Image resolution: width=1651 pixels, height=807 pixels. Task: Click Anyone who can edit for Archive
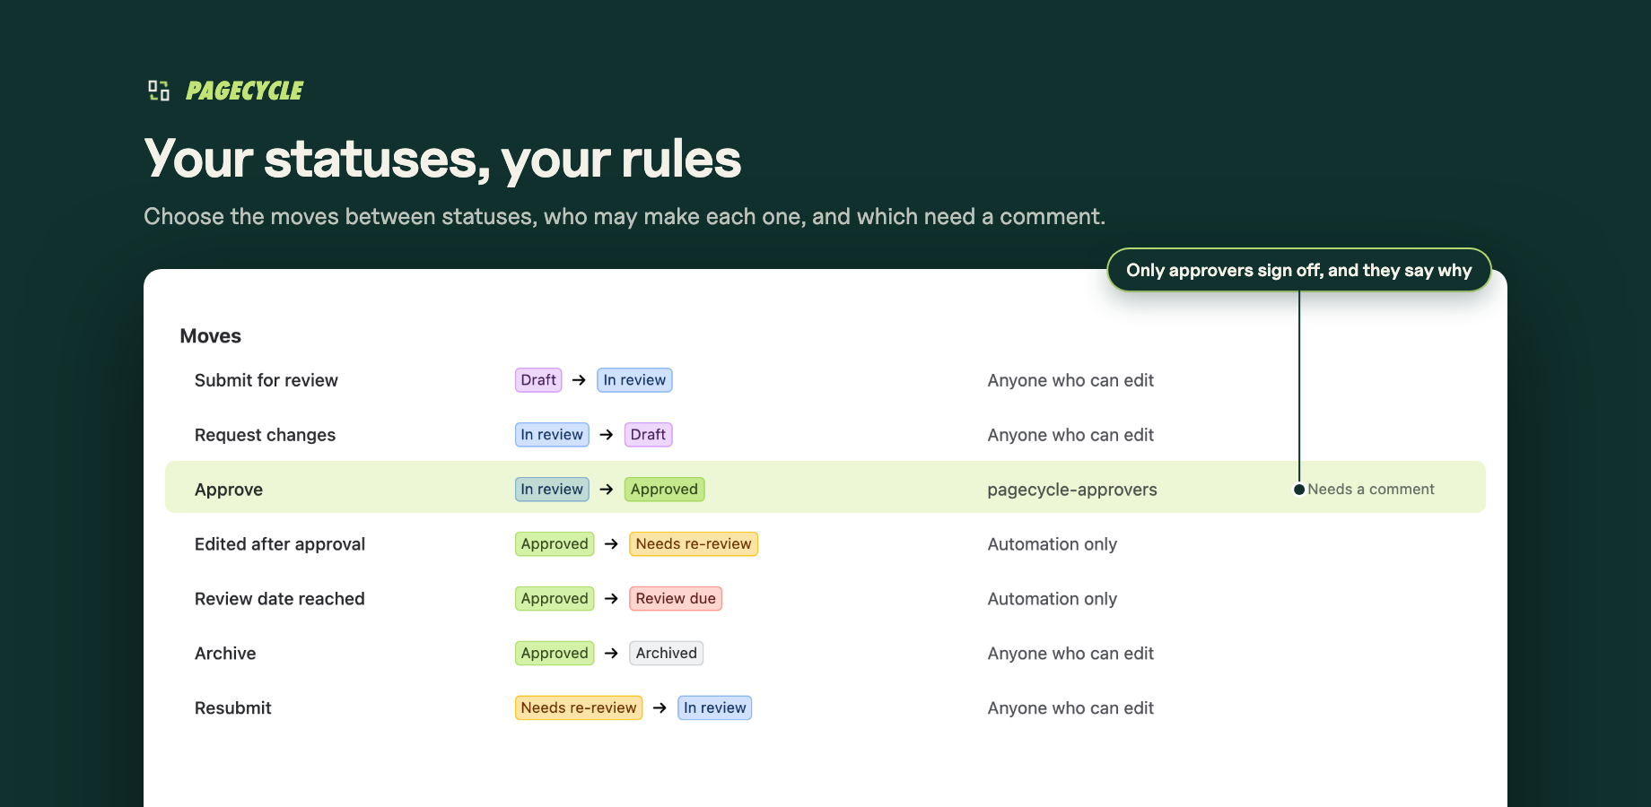[x=1070, y=654]
